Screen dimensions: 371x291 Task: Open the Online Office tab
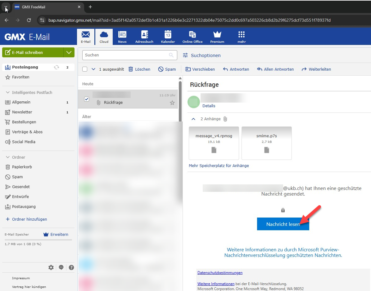coord(192,37)
